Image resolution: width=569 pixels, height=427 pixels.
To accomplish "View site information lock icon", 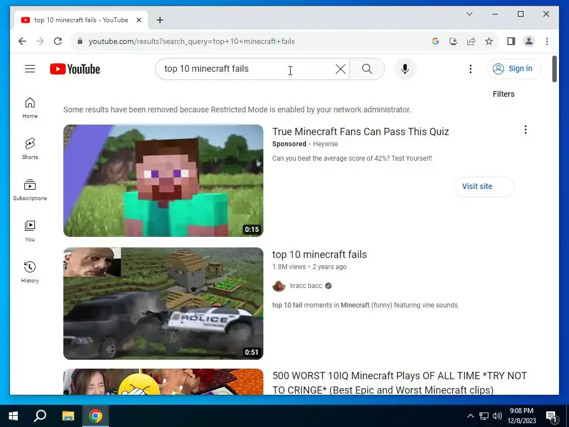I will click(80, 41).
